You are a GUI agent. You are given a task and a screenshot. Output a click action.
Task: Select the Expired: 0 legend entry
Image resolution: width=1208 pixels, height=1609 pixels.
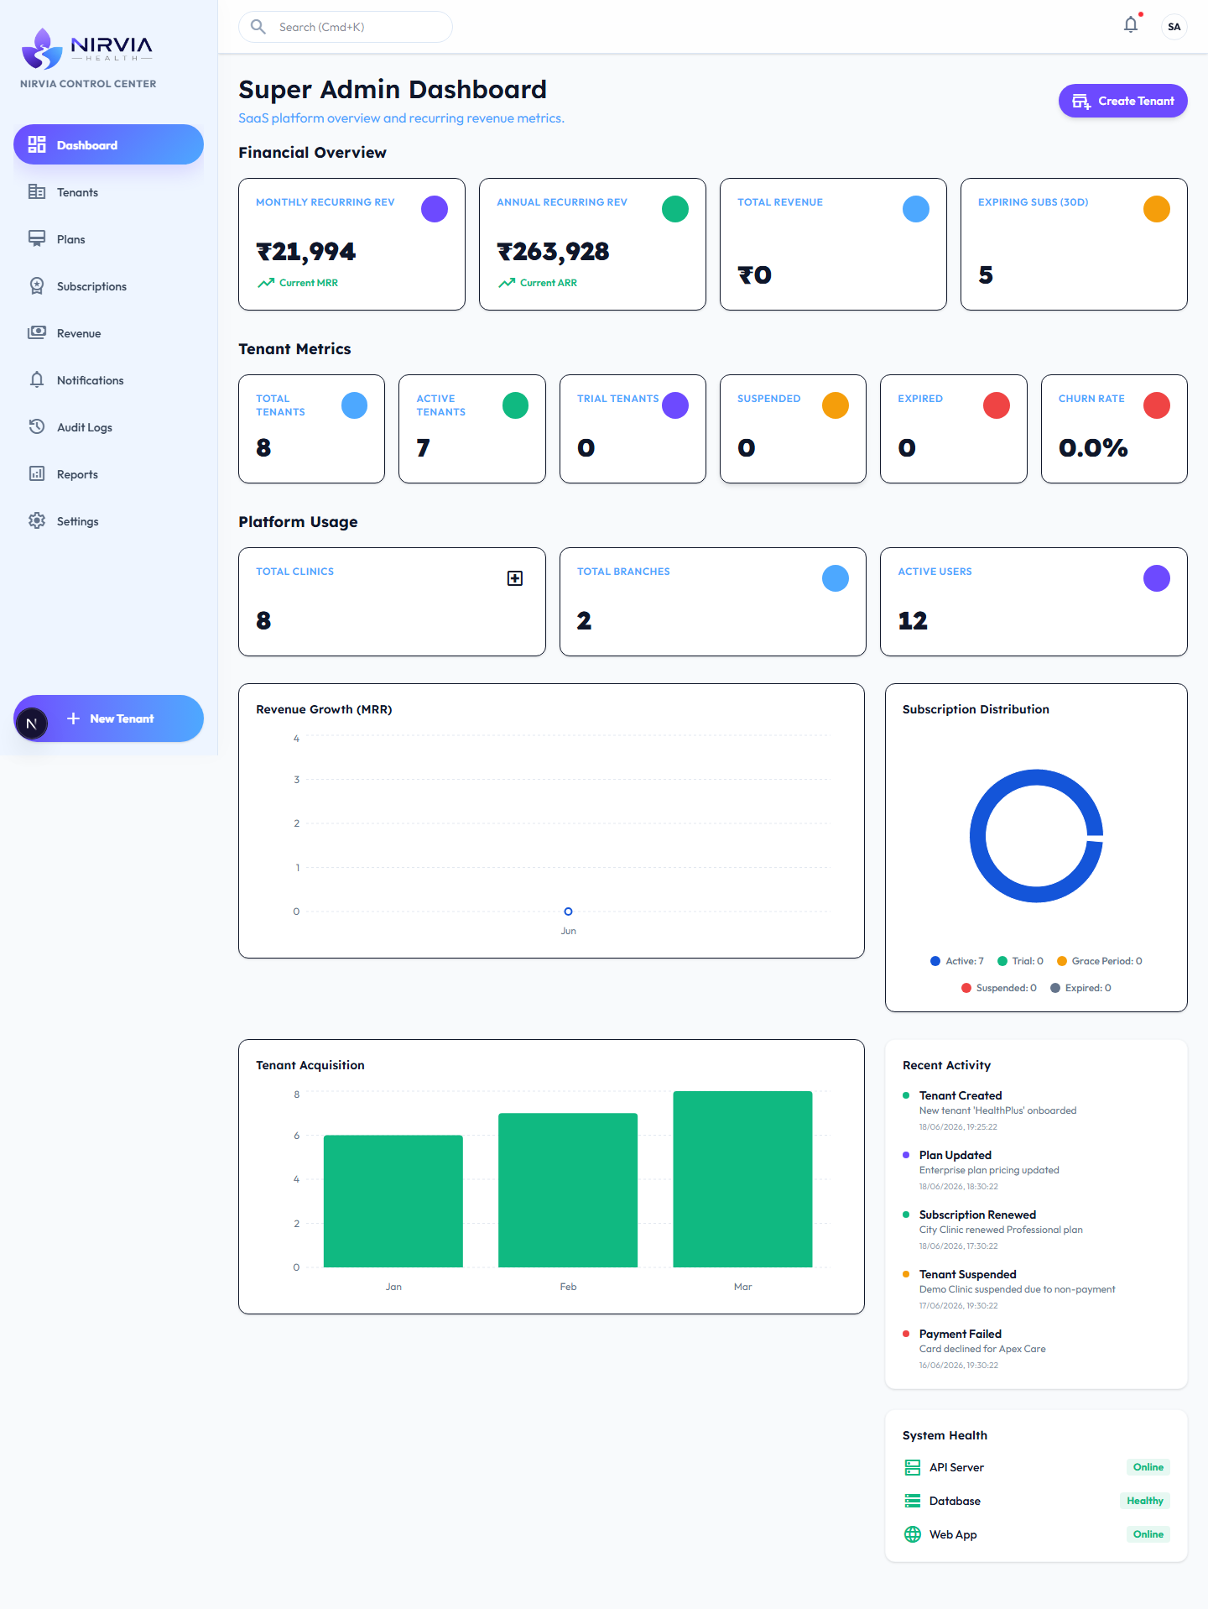tap(1080, 988)
